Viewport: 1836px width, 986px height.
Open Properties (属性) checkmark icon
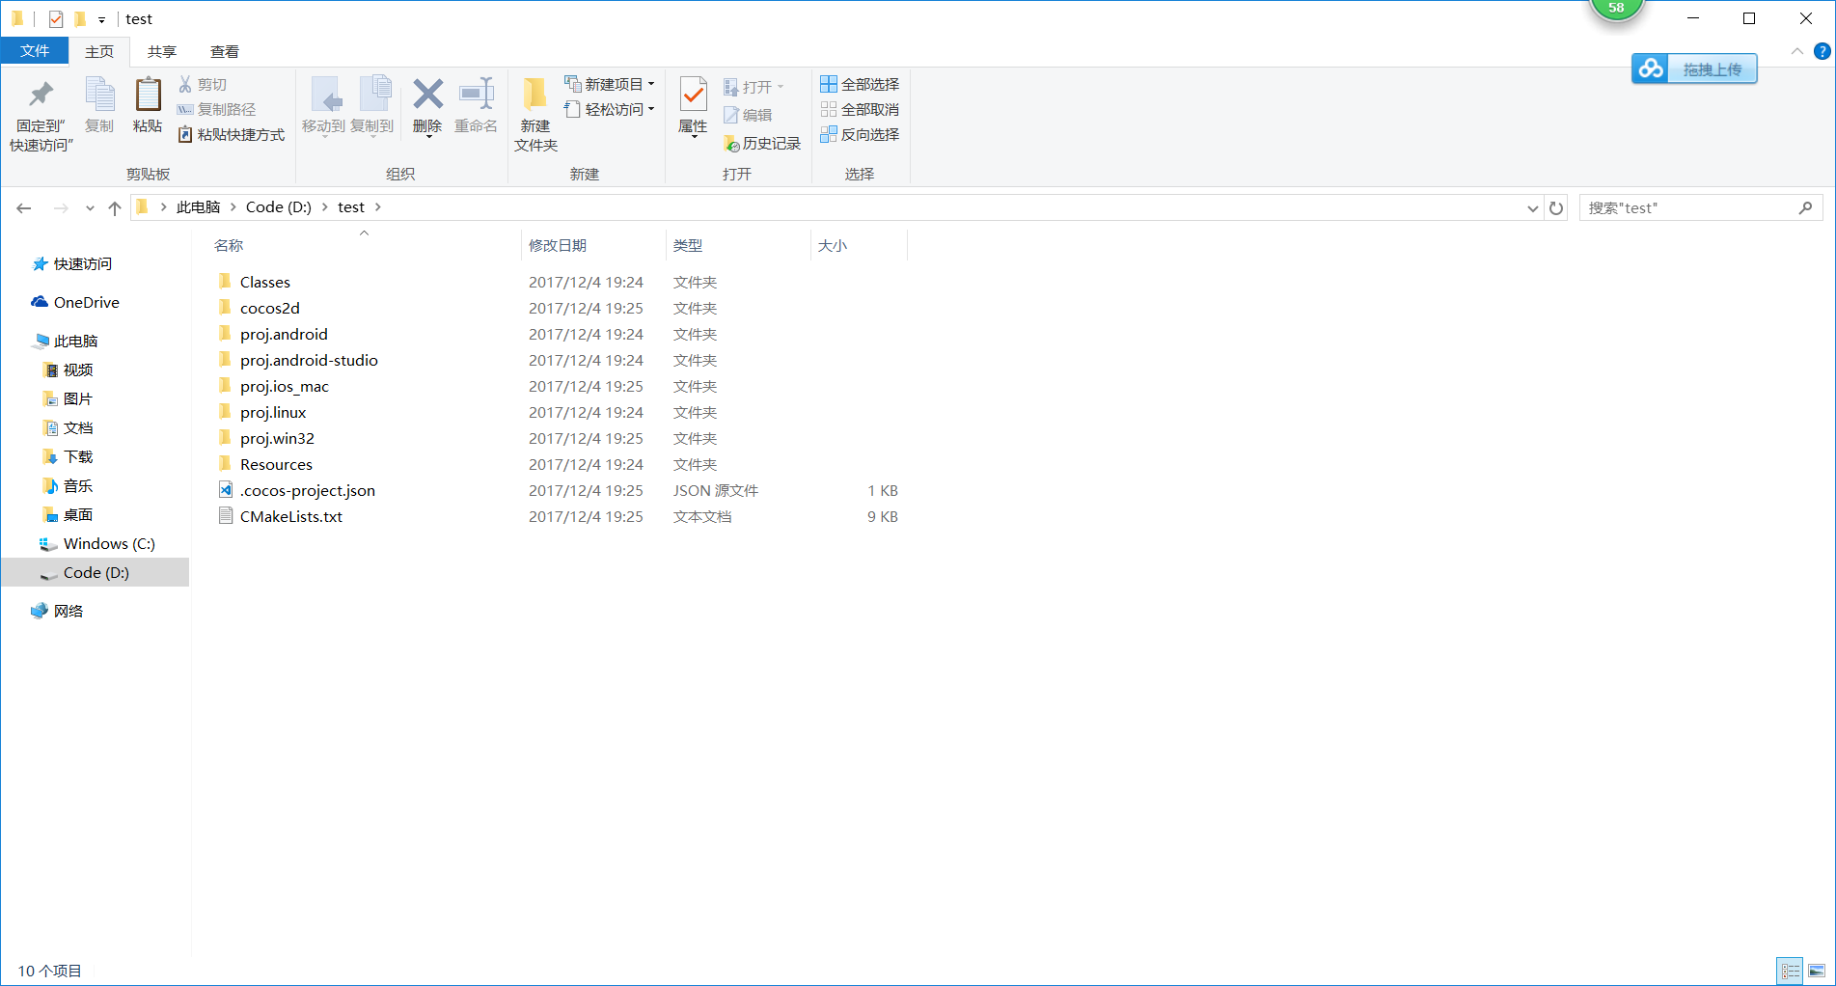pyautogui.click(x=693, y=95)
